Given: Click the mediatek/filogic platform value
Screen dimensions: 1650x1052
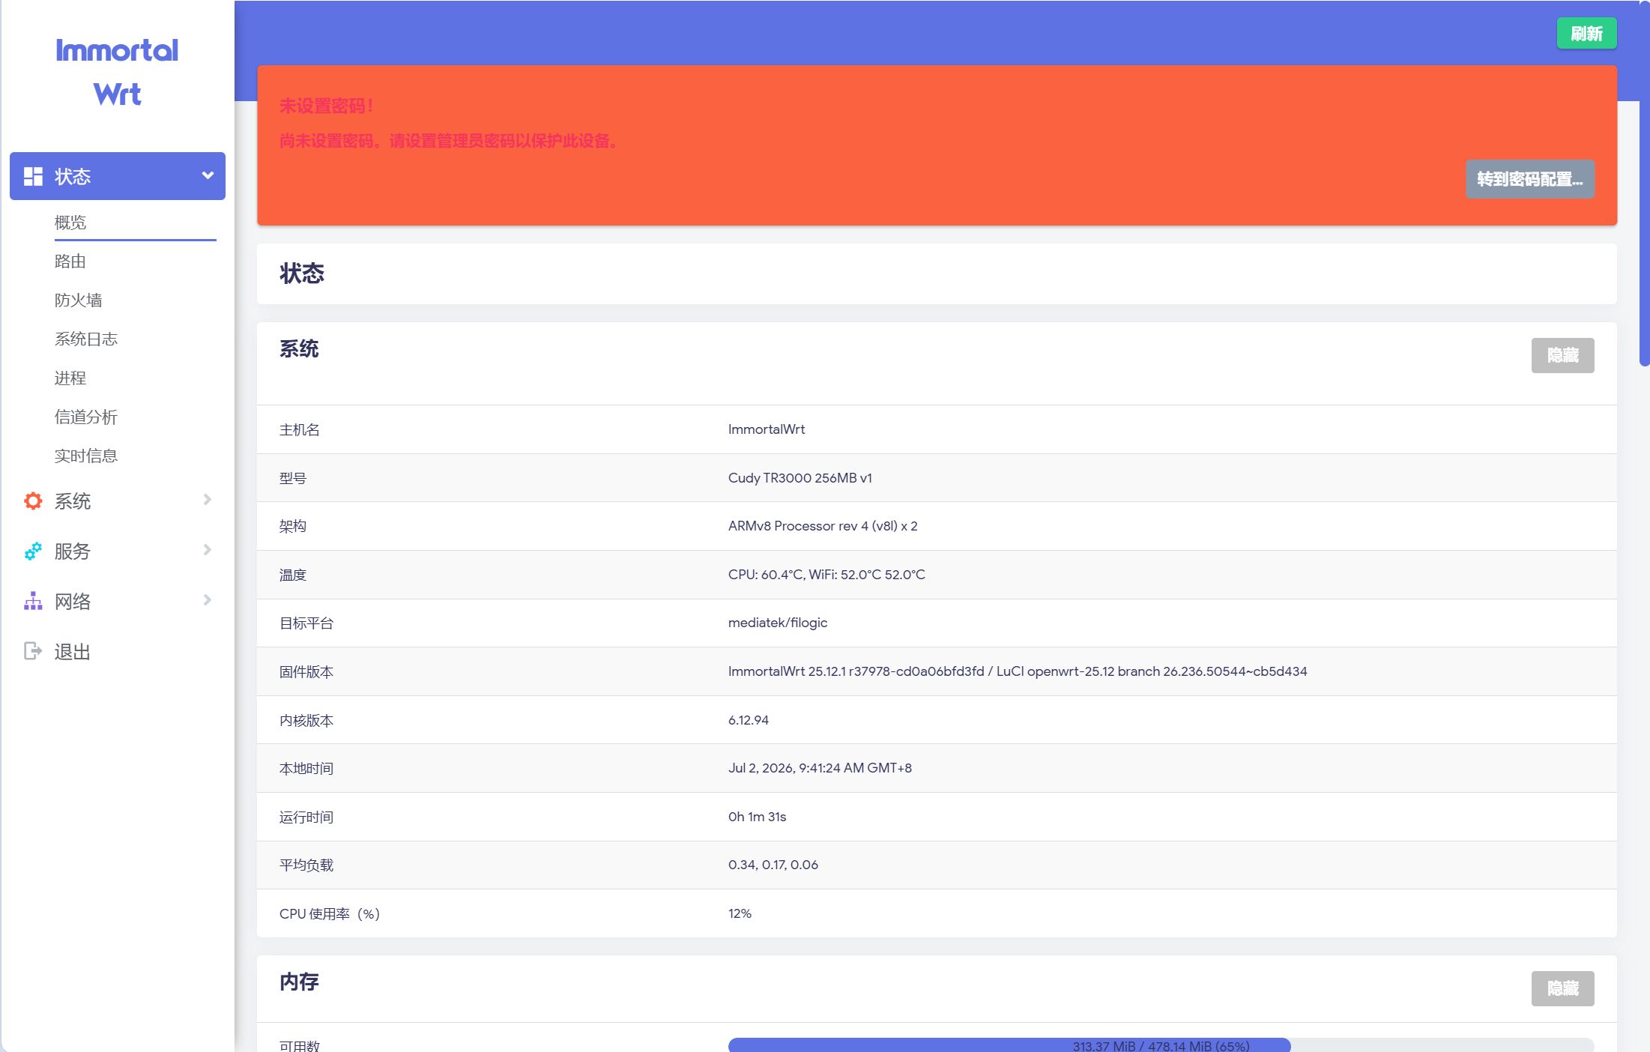Looking at the screenshot, I should point(778,623).
